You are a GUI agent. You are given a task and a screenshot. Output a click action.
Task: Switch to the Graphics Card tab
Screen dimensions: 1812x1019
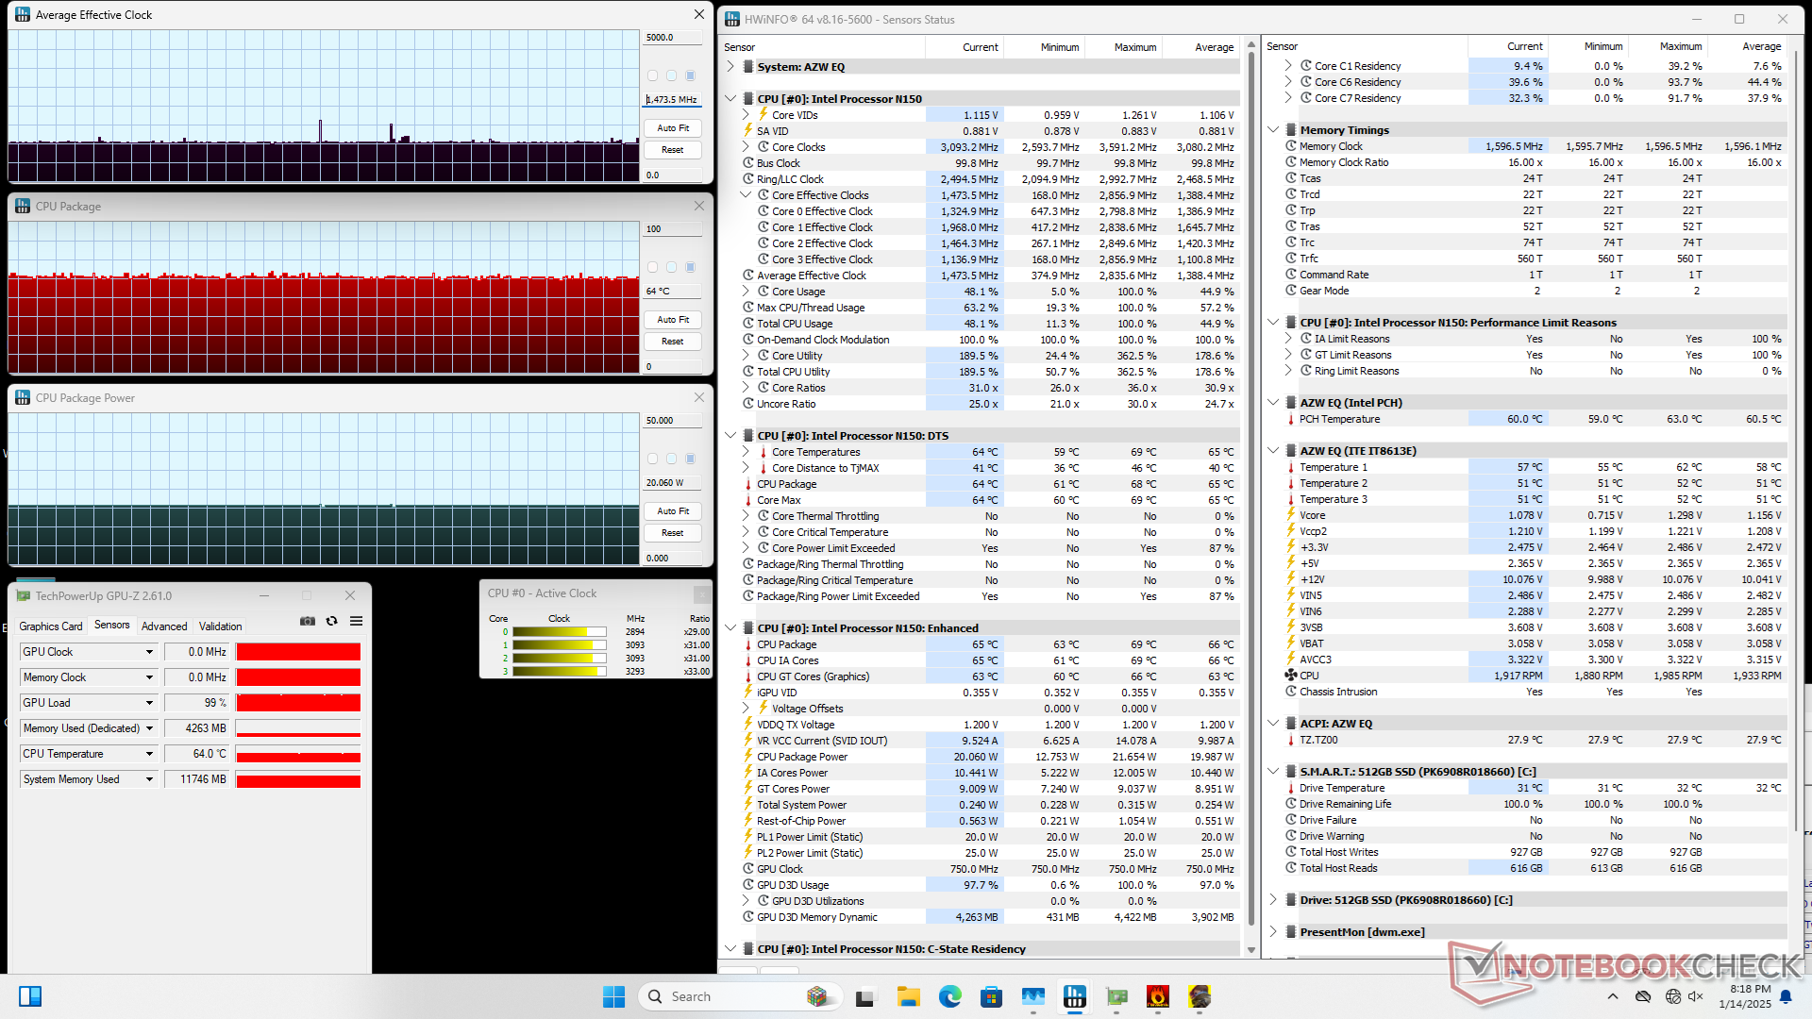[x=51, y=626]
